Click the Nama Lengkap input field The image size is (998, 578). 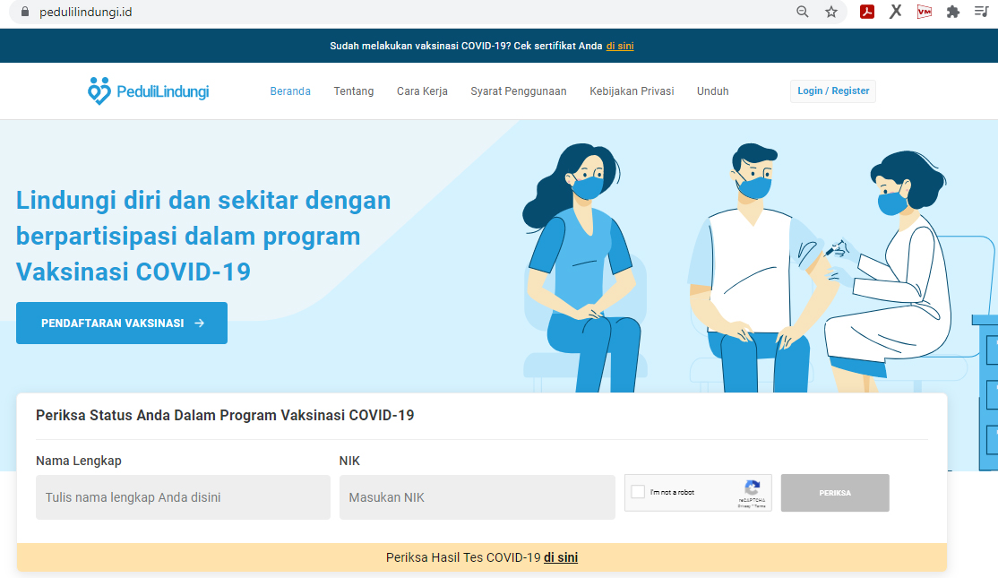183,497
